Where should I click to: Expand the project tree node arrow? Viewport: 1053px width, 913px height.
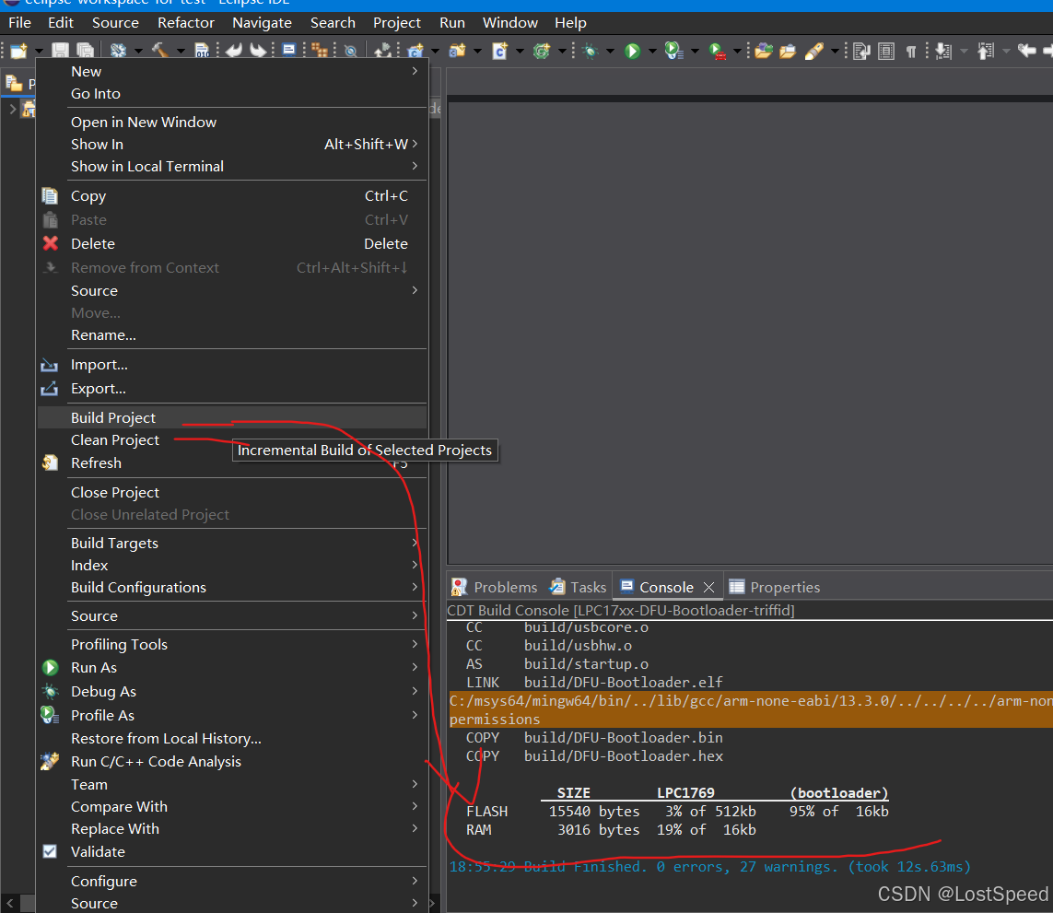click(12, 109)
